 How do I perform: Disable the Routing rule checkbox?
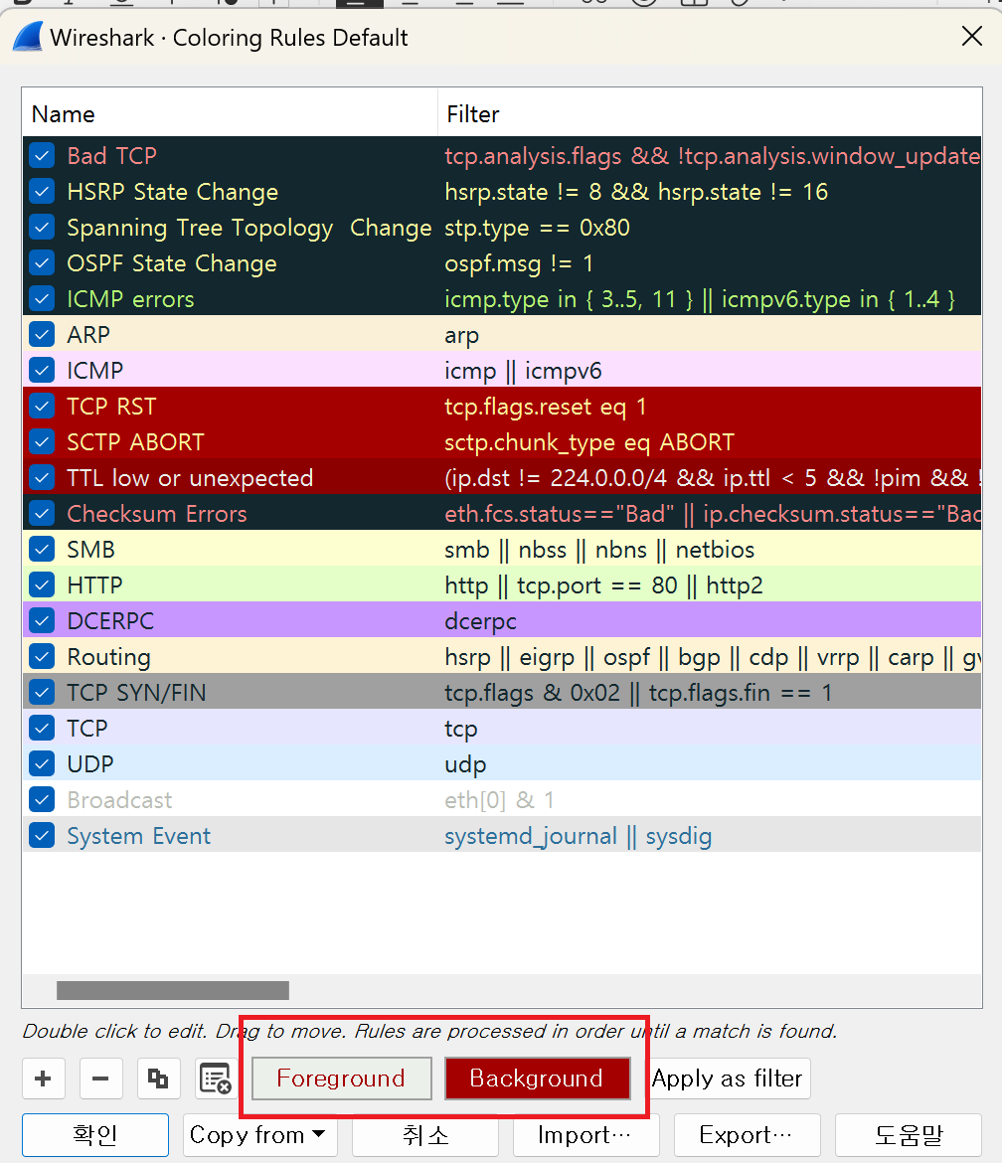pyautogui.click(x=43, y=656)
